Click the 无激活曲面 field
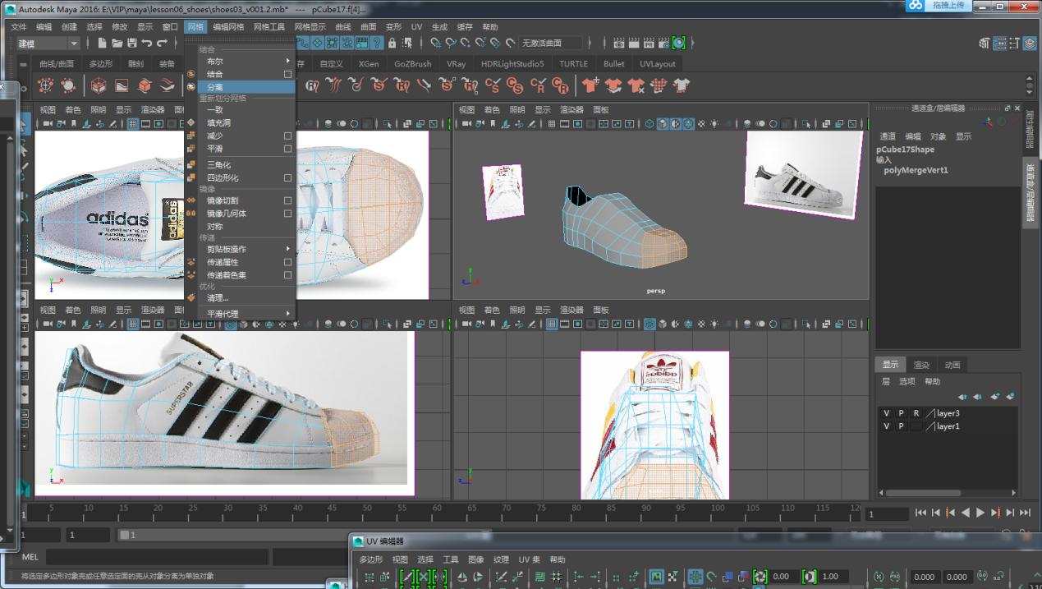 [552, 43]
